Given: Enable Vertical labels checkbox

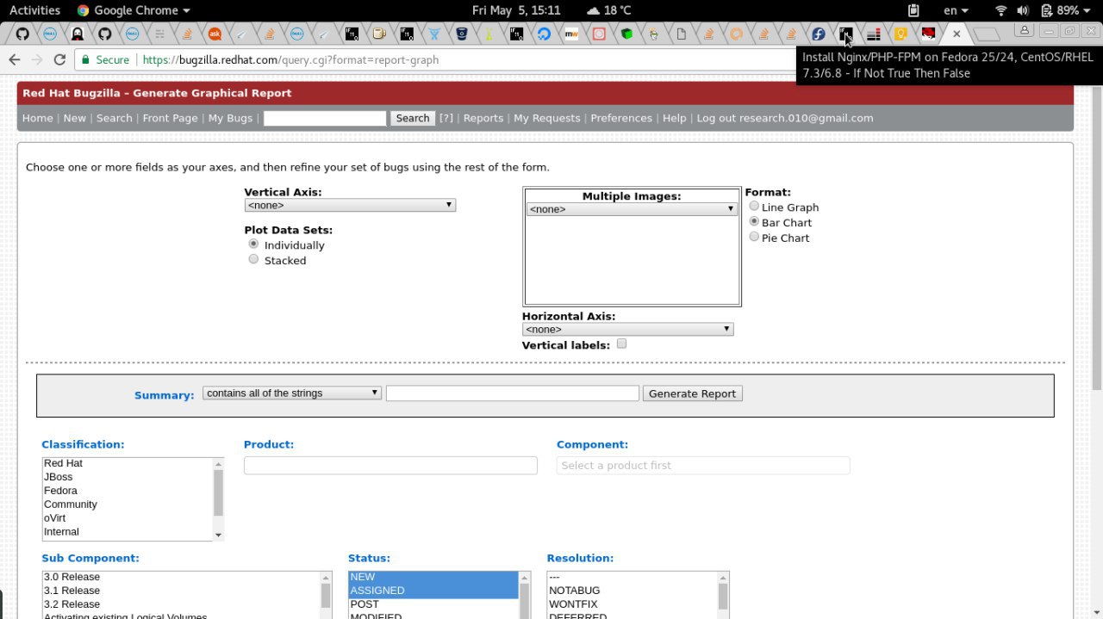Looking at the screenshot, I should (621, 344).
